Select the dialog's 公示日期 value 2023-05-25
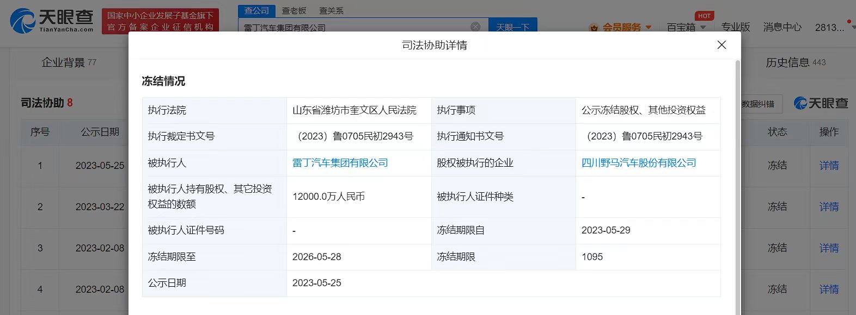Screen dimensions: 856x315 (317, 283)
